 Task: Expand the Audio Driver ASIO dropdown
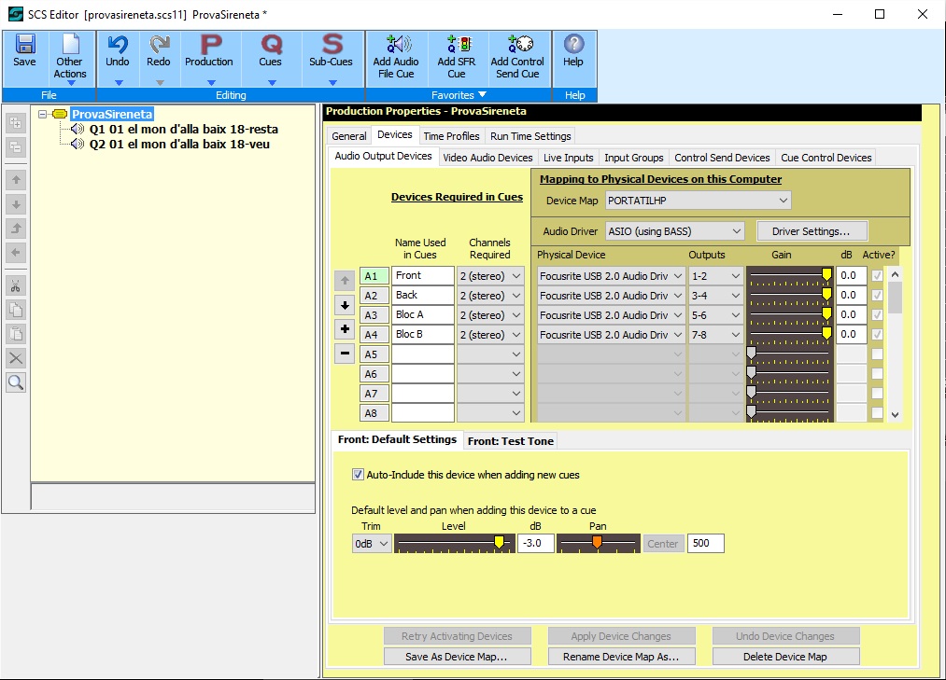pyautogui.click(x=674, y=231)
